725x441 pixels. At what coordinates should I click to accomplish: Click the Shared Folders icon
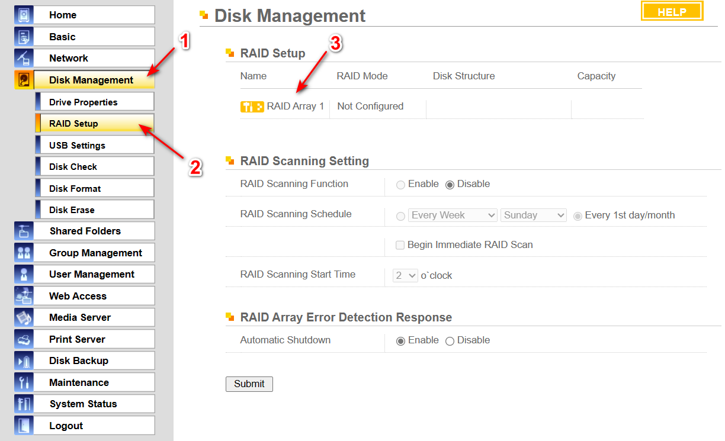coord(23,230)
